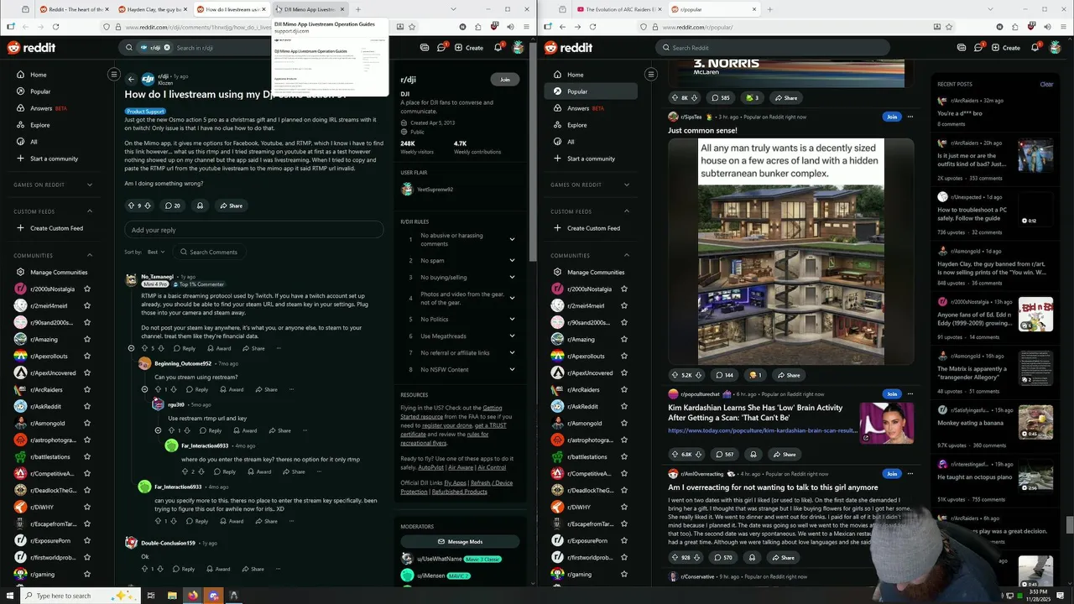The width and height of the screenshot is (1074, 604).
Task: Click the back arrow on the r/dji post
Action: pos(131,79)
